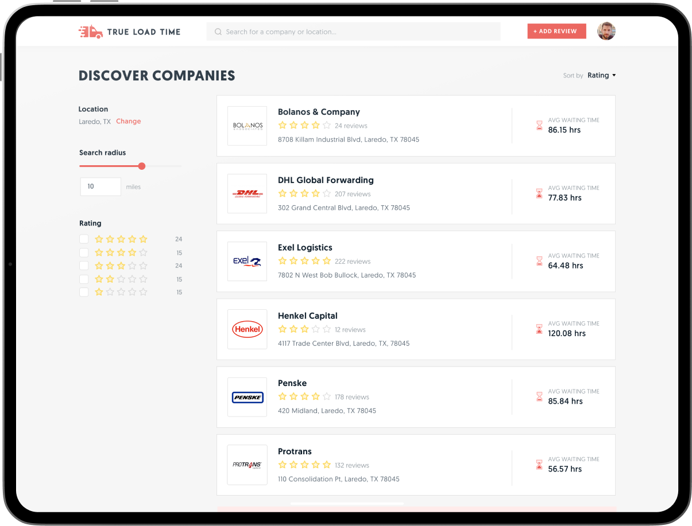Open the user profile avatar
The image size is (692, 526).
pyautogui.click(x=606, y=32)
